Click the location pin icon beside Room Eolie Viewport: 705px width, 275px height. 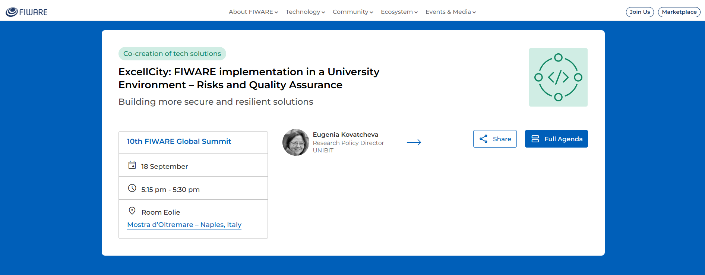pyautogui.click(x=132, y=211)
